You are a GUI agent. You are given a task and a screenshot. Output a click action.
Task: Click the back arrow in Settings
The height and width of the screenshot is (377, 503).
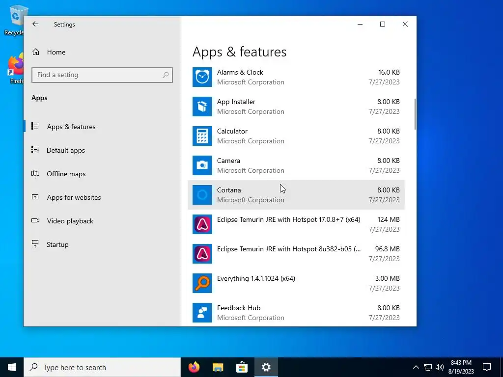(35, 24)
